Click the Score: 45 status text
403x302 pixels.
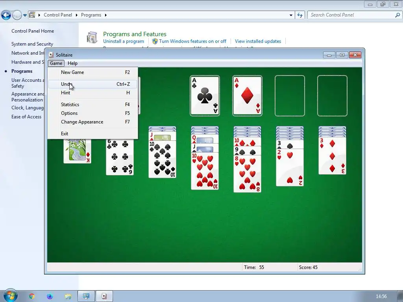[308, 267]
